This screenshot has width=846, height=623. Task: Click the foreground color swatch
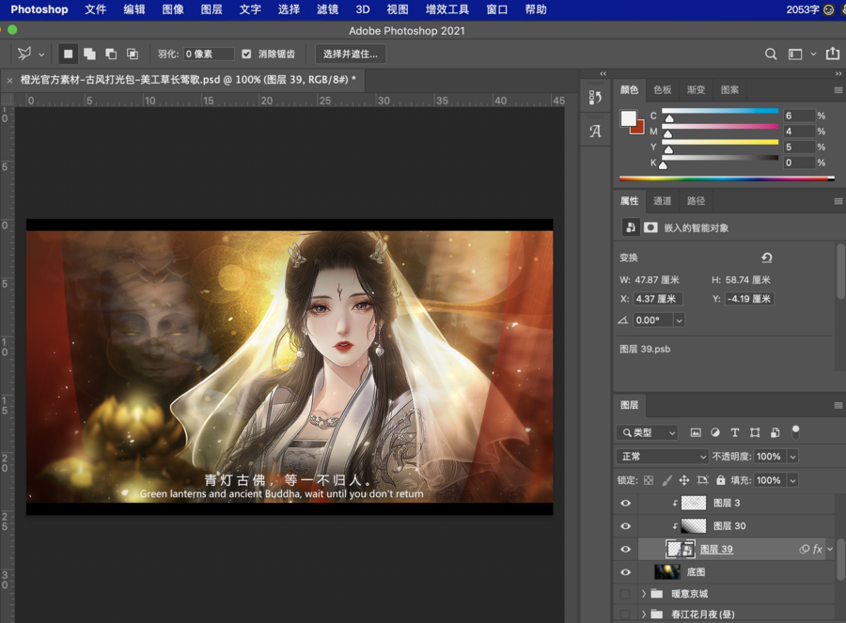coord(628,118)
